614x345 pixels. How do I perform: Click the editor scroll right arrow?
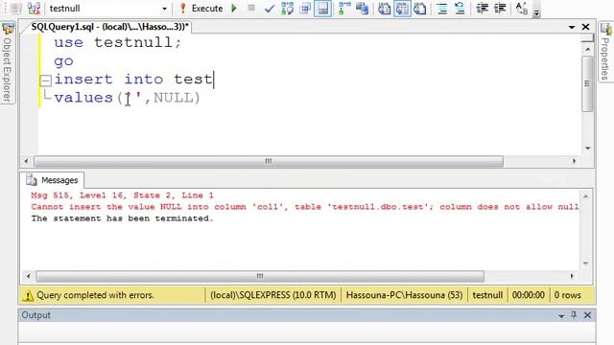(574, 161)
